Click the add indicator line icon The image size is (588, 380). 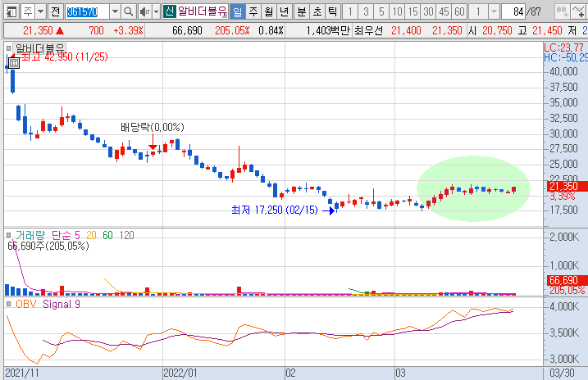coord(578,12)
